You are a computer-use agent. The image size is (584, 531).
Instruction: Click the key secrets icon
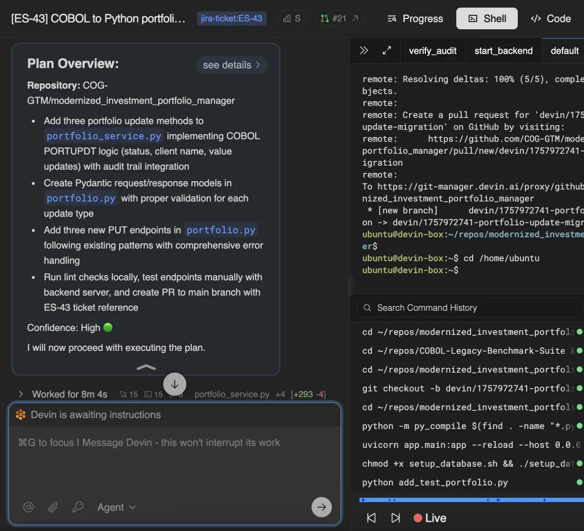(x=78, y=507)
